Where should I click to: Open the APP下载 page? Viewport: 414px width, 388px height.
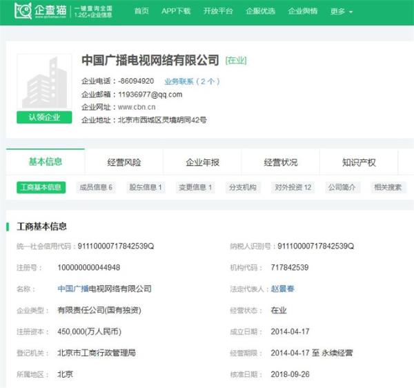tap(176, 11)
